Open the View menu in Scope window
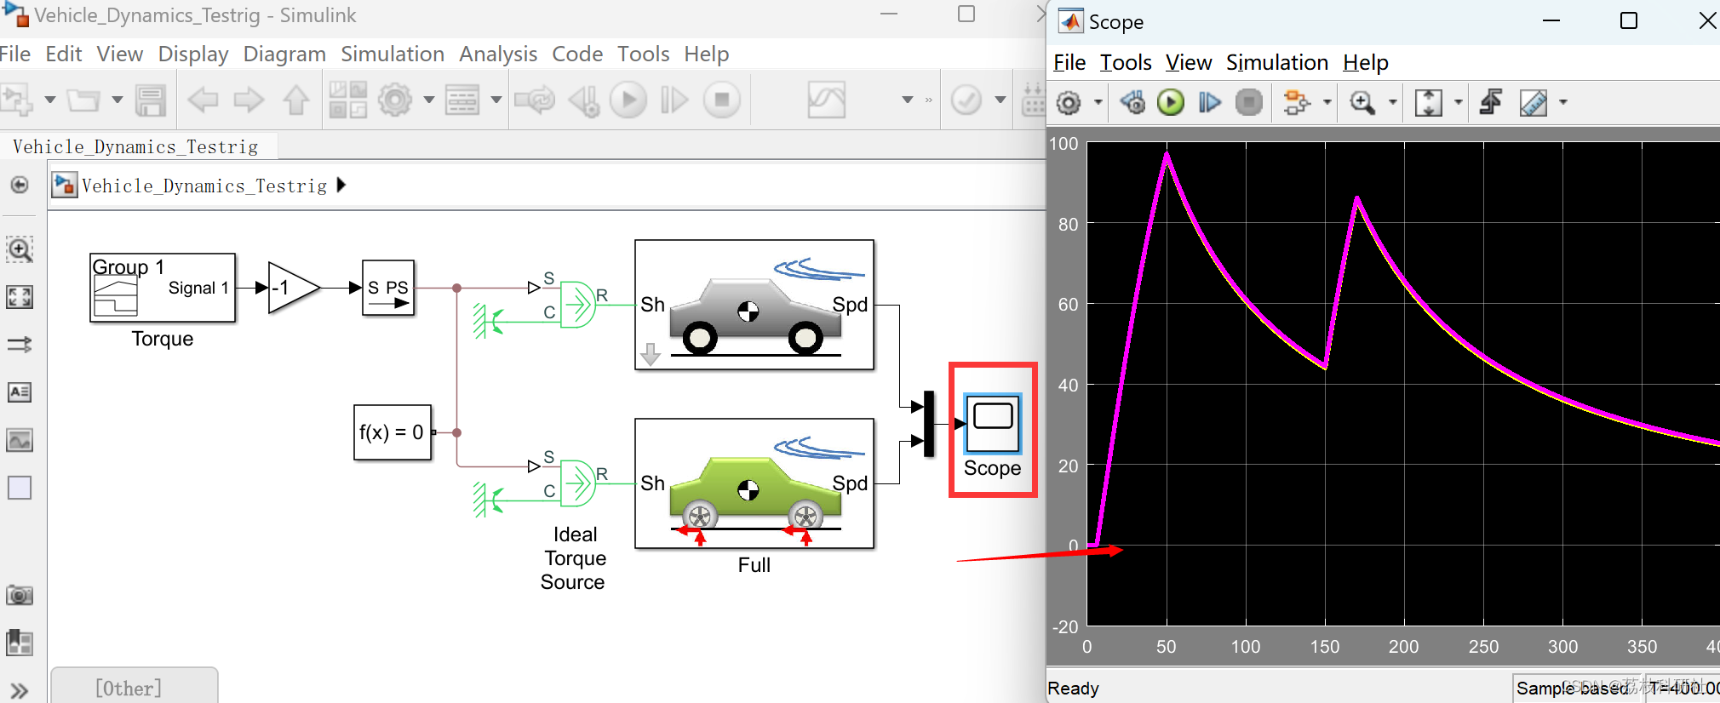Image resolution: width=1720 pixels, height=703 pixels. point(1189,62)
